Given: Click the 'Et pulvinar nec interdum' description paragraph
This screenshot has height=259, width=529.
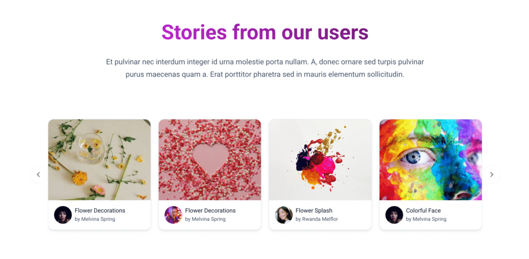Looking at the screenshot, I should click(264, 68).
